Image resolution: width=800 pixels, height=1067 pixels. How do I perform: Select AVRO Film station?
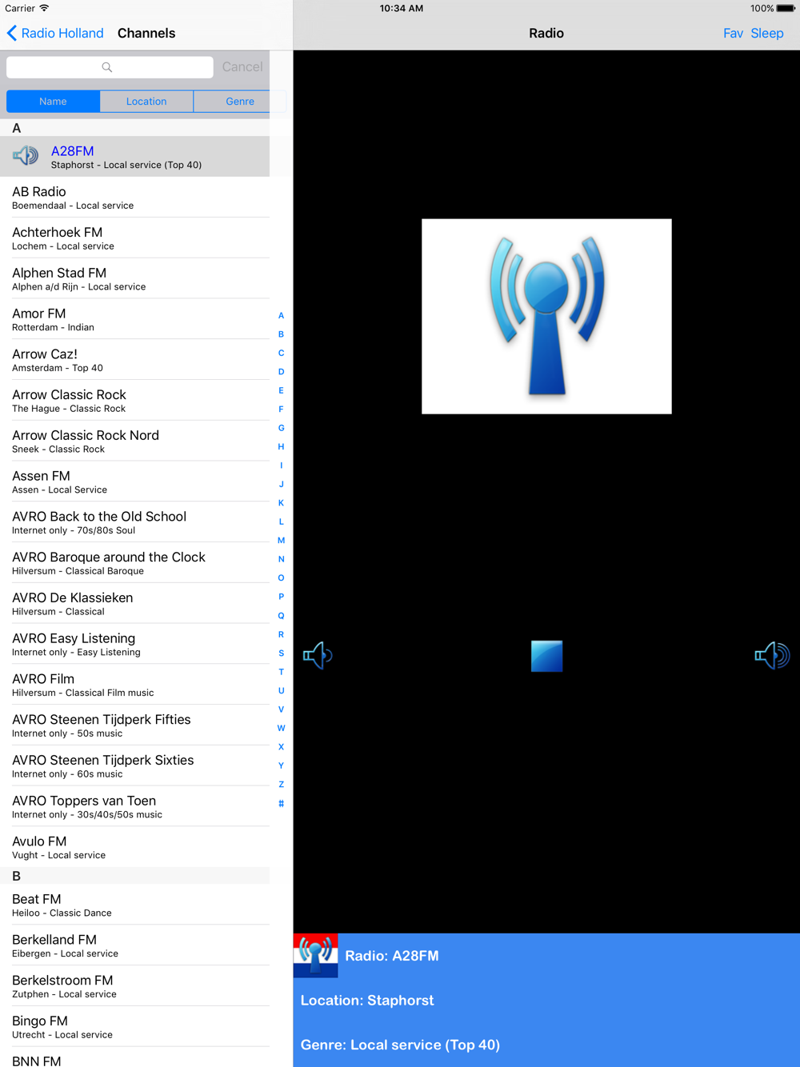134,685
